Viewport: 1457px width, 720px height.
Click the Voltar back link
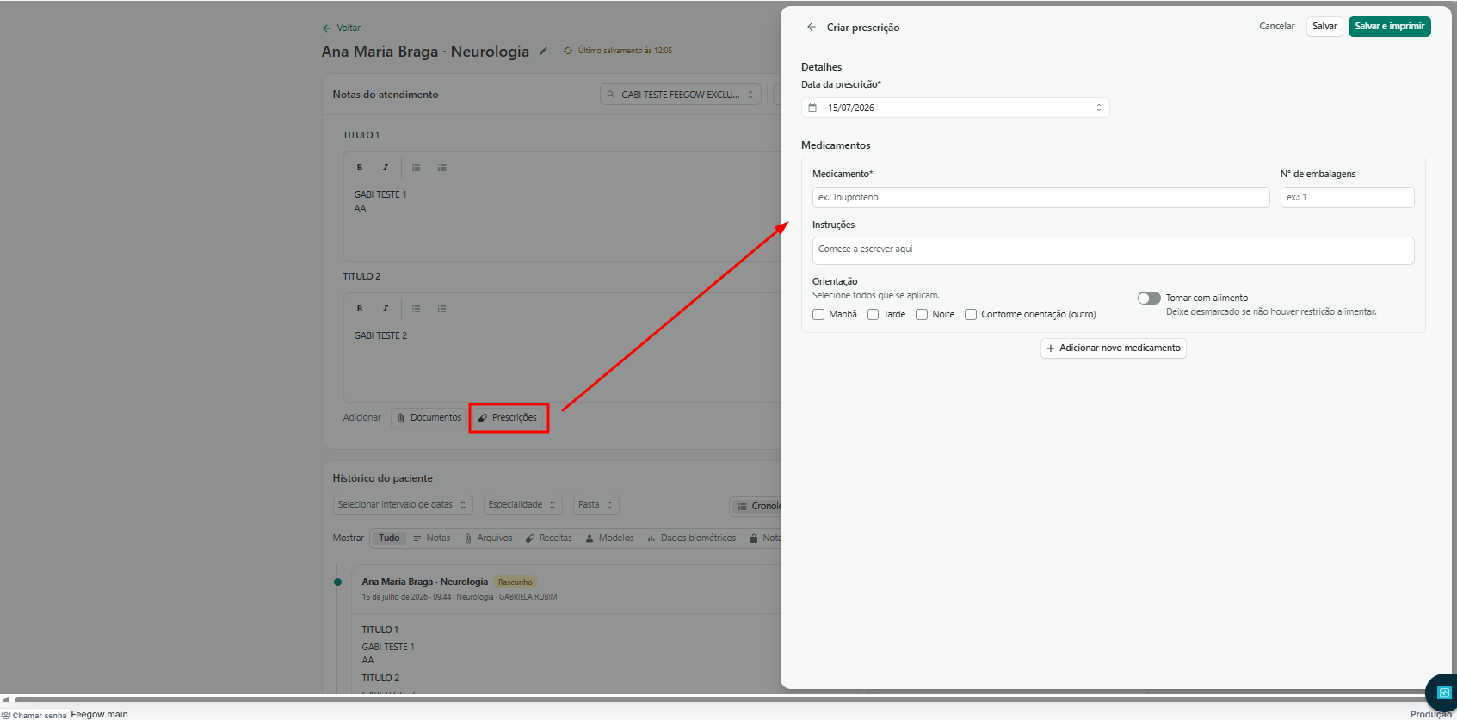coord(342,28)
